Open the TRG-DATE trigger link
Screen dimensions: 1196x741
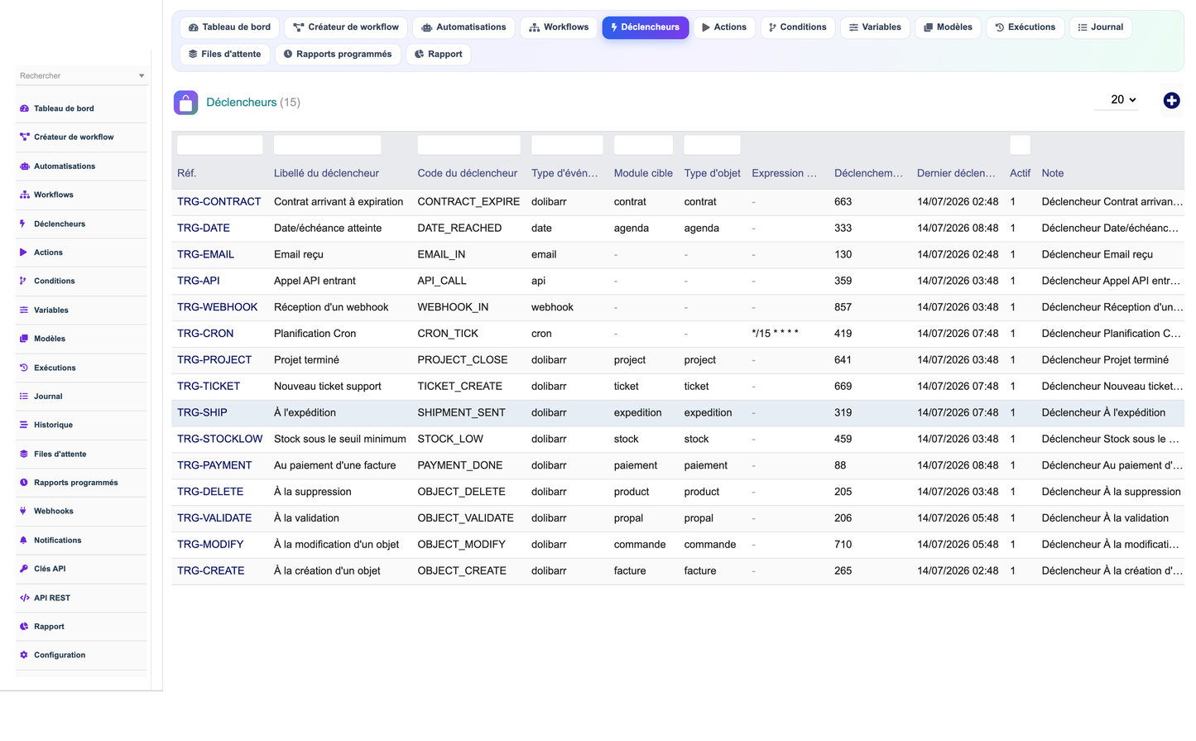pyautogui.click(x=204, y=229)
